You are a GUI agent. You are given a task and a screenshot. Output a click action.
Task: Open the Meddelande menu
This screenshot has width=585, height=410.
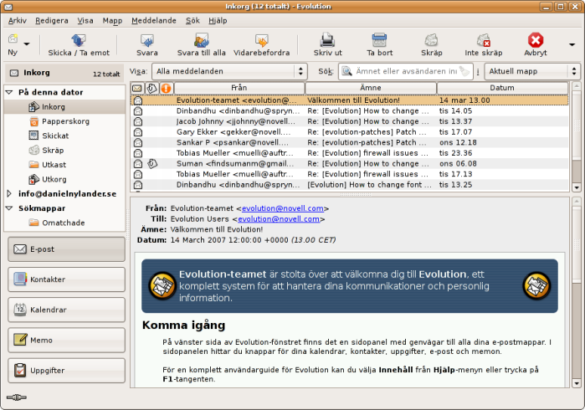pos(154,21)
